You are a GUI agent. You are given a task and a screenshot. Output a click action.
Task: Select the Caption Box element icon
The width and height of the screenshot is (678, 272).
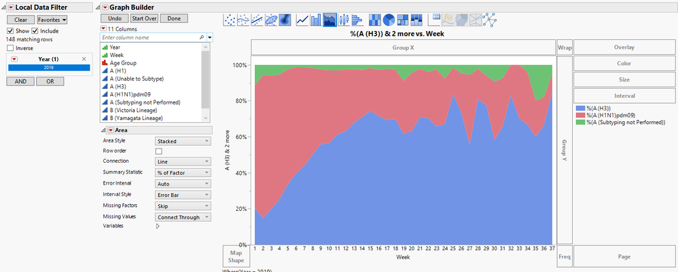coord(435,20)
